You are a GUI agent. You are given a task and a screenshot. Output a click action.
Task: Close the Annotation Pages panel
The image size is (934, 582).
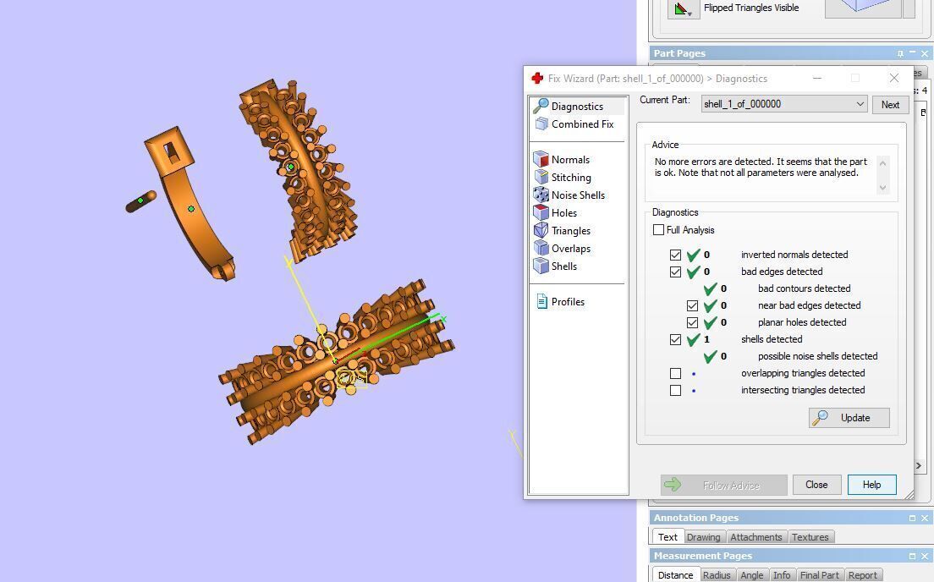925,519
